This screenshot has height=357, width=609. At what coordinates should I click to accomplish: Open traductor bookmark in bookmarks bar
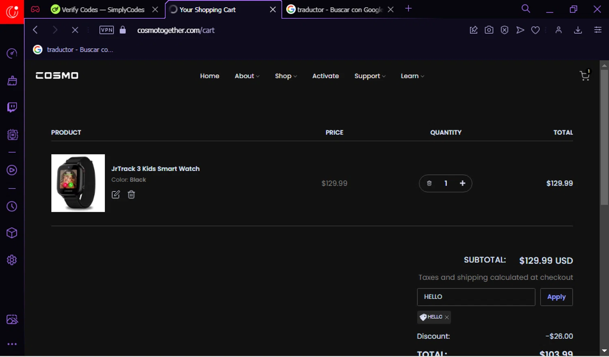coord(73,50)
